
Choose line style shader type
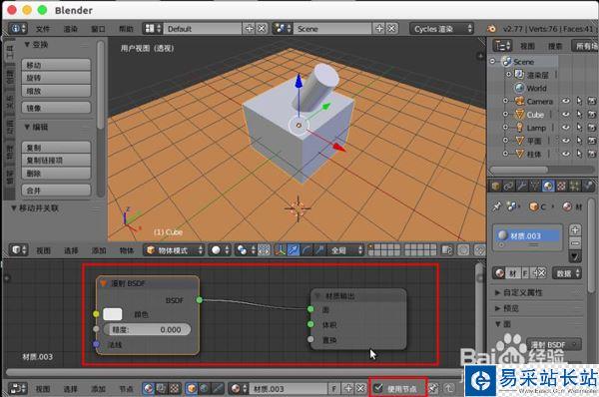click(218, 389)
